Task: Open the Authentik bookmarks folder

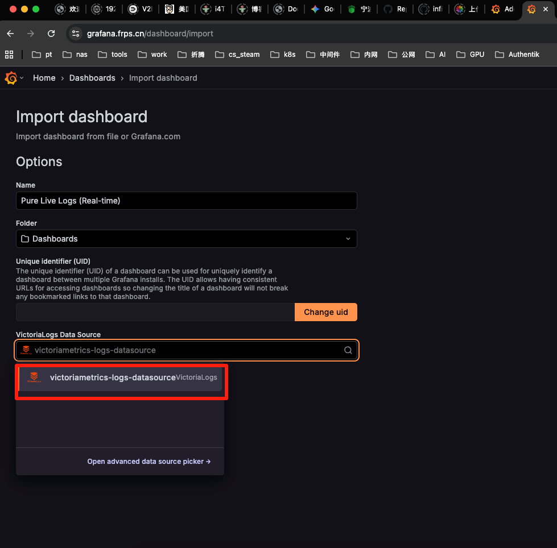Action: coord(517,55)
